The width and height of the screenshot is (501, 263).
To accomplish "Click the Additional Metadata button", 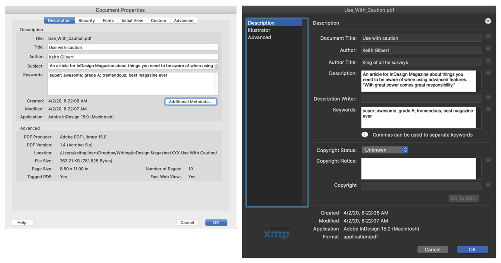I will (190, 102).
